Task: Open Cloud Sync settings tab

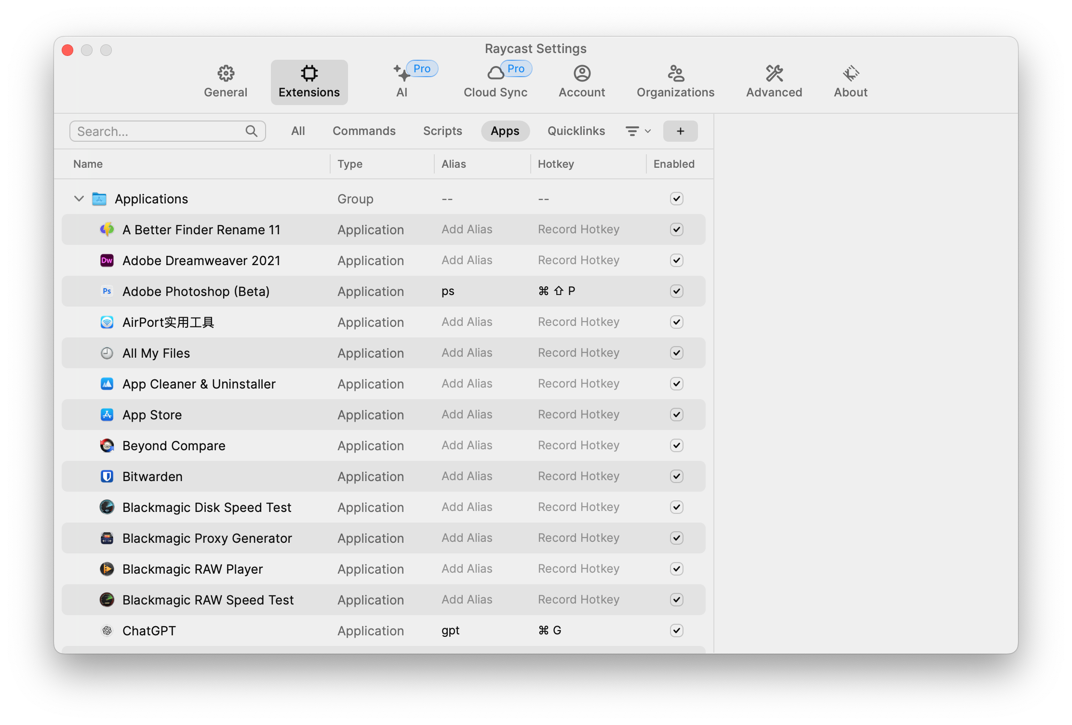Action: [496, 82]
